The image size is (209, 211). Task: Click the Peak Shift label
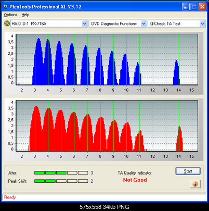[x=17, y=181]
